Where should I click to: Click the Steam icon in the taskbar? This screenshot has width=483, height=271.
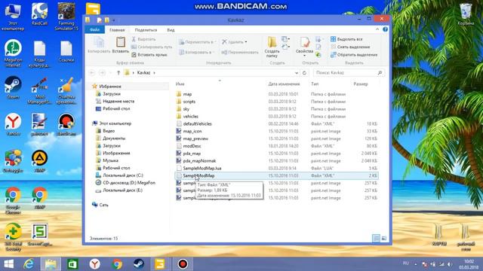click(138, 264)
